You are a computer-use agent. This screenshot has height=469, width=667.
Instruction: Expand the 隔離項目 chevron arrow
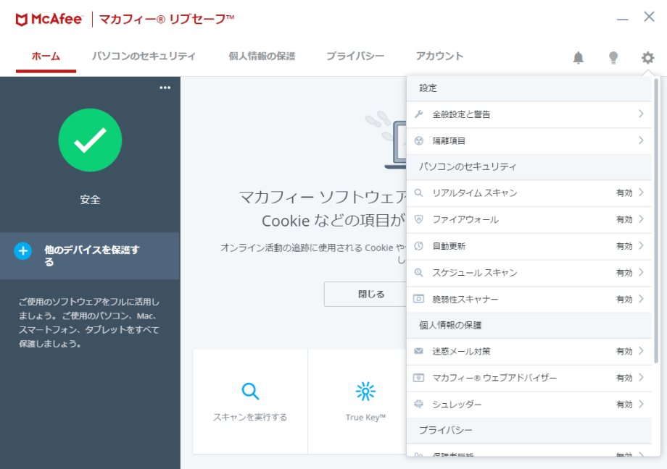[x=641, y=140]
